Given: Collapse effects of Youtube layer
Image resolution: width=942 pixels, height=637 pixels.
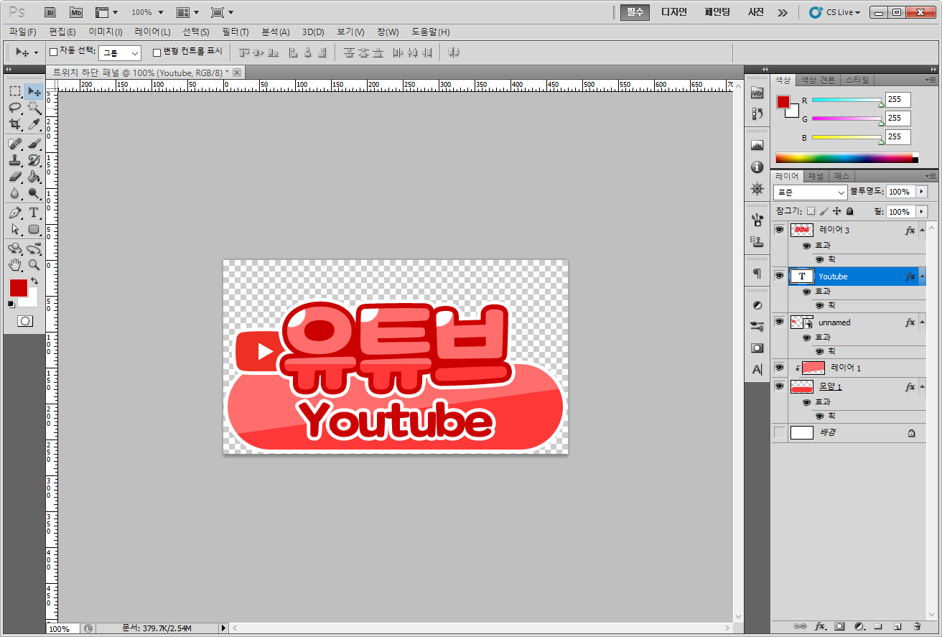Looking at the screenshot, I should pyautogui.click(x=922, y=276).
